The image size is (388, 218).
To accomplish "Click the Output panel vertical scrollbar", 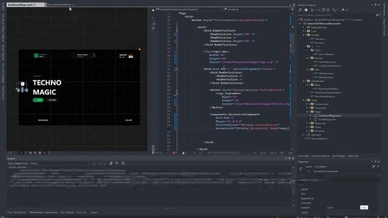I will [x=293, y=186].
